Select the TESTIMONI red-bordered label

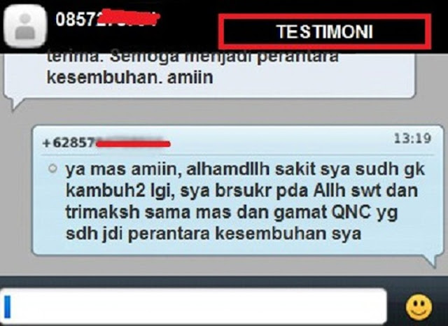[x=325, y=31]
